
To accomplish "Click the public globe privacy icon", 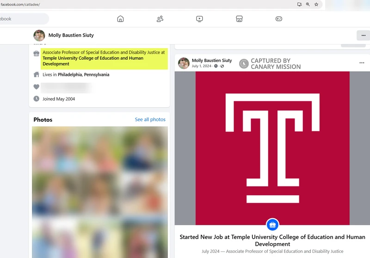I will point(222,66).
